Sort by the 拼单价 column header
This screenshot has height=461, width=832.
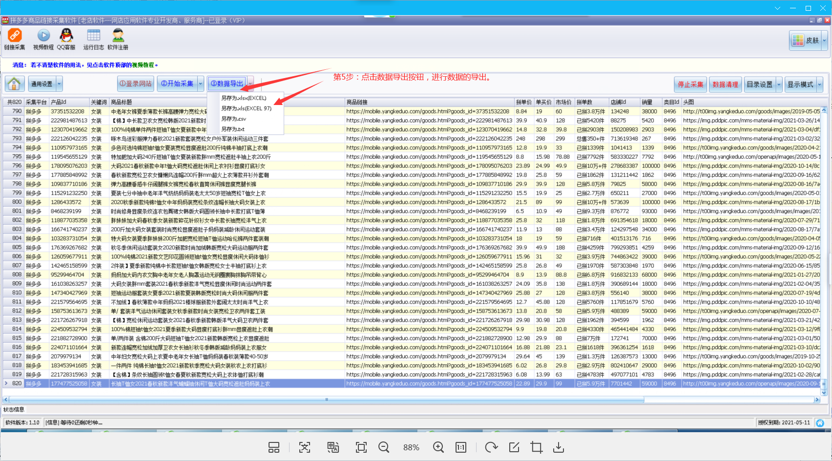coord(524,102)
